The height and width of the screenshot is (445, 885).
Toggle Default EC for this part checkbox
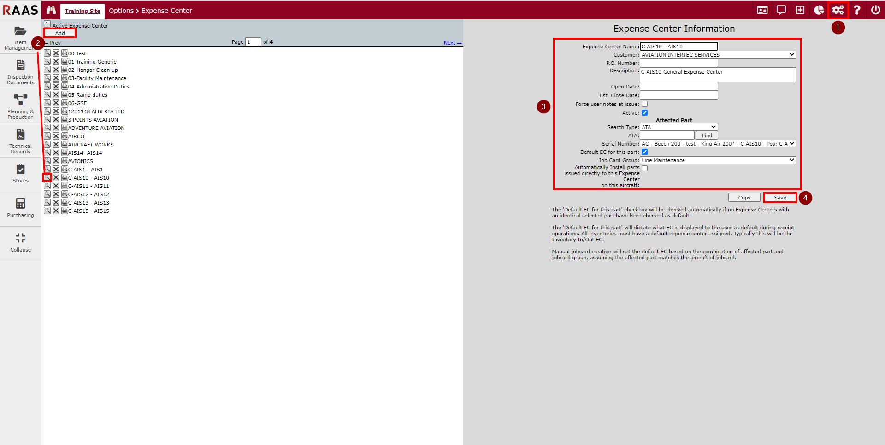pyautogui.click(x=644, y=152)
